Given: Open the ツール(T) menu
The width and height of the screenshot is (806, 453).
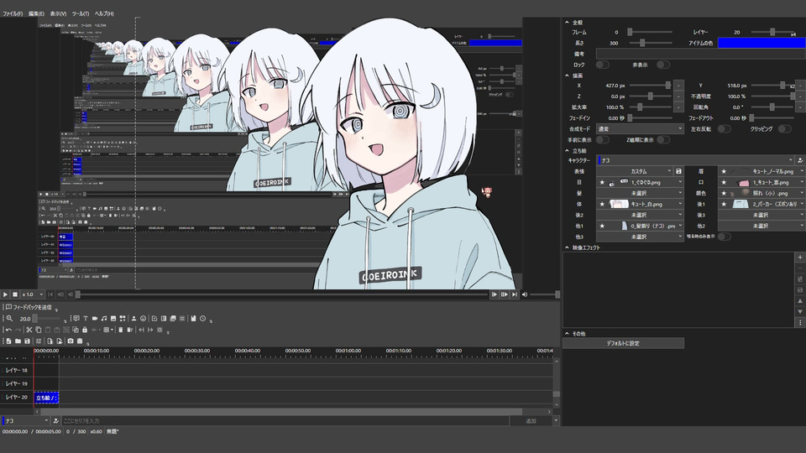Looking at the screenshot, I should pyautogui.click(x=81, y=14).
